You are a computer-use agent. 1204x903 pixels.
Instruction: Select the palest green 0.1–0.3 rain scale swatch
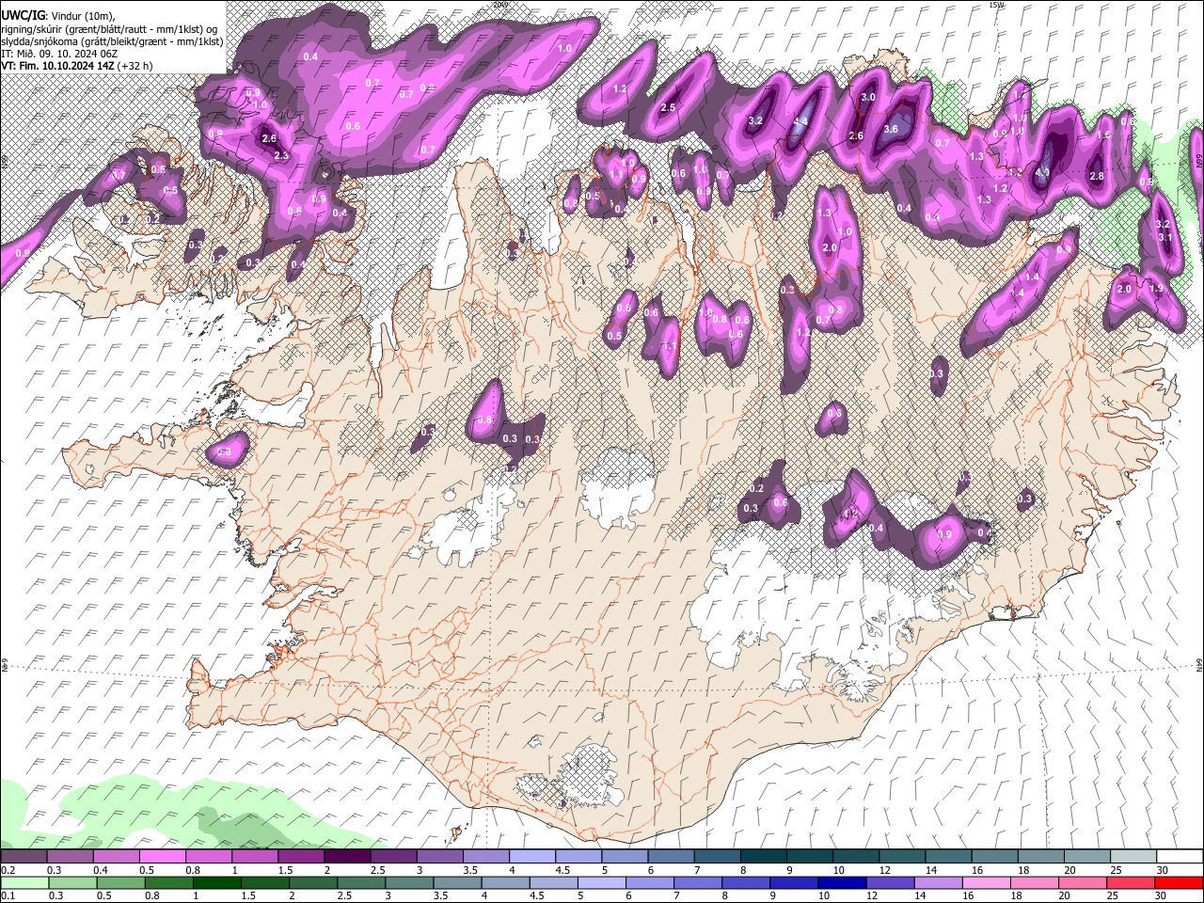coord(24,882)
